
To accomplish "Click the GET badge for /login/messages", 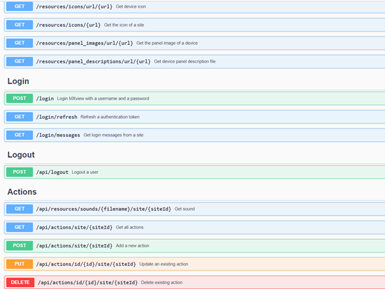I will pos(19,135).
